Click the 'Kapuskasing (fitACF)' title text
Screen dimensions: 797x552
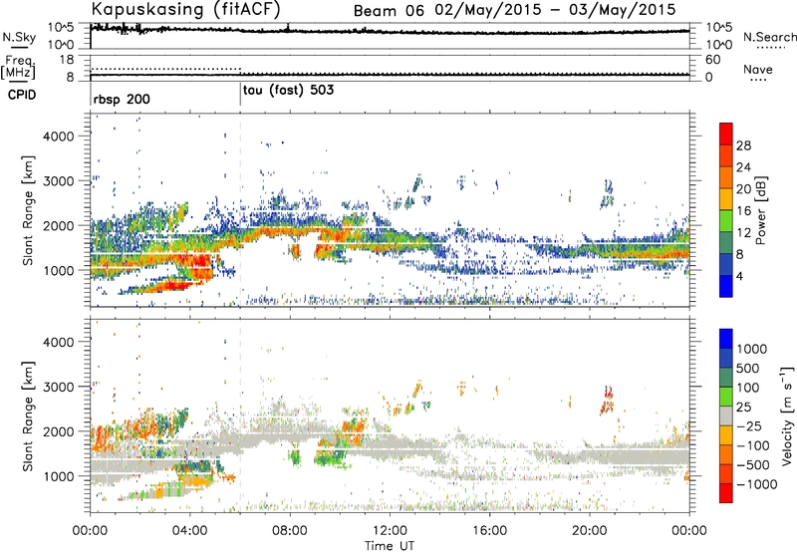click(x=185, y=10)
